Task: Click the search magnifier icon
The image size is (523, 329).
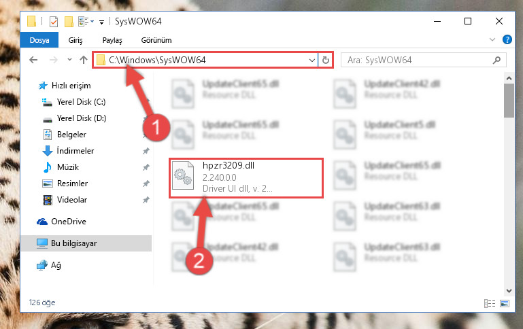Action: 496,60
